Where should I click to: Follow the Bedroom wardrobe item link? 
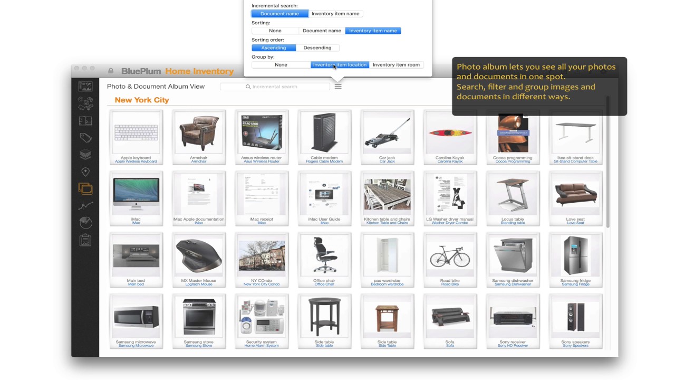(387, 284)
